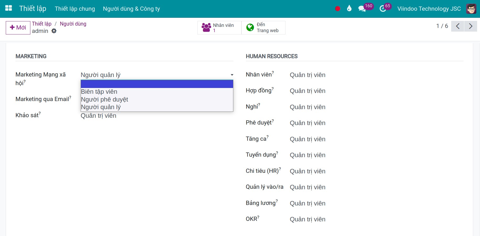
Task: Click the gear icon next to admin
Action: click(54, 31)
